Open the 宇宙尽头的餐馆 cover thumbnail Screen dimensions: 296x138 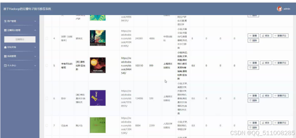pyautogui.click(x=98, y=65)
